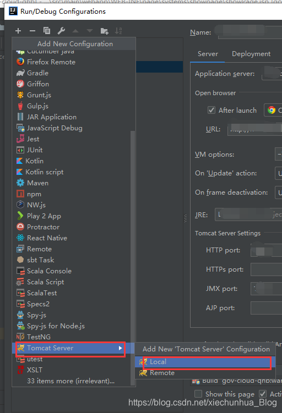This screenshot has height=413, width=282.
Task: Select Jest configuration type
Action: [72, 139]
